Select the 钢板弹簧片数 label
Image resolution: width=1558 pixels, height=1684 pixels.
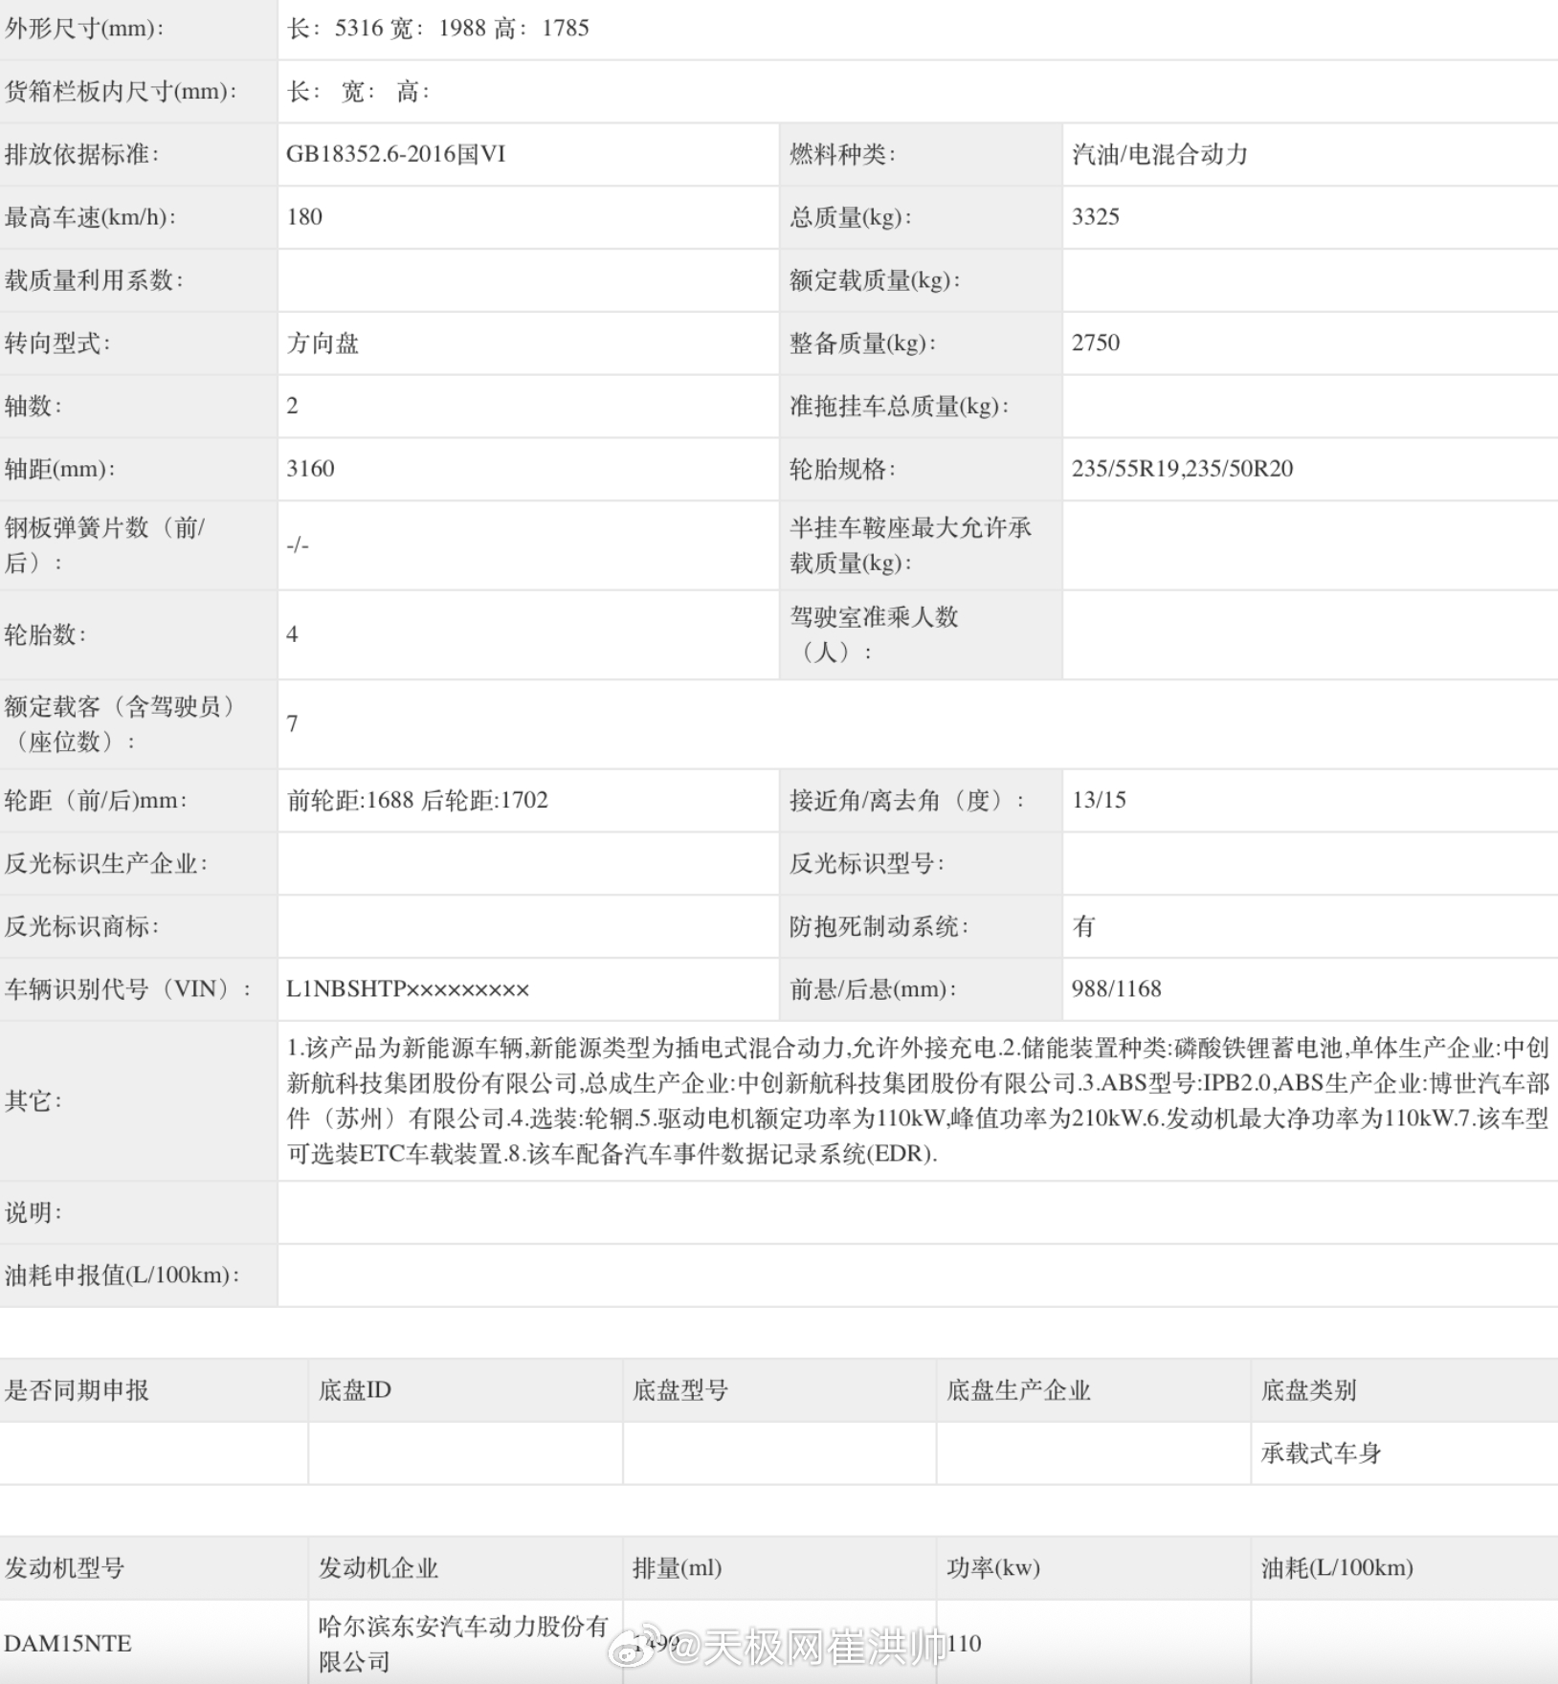tap(104, 545)
